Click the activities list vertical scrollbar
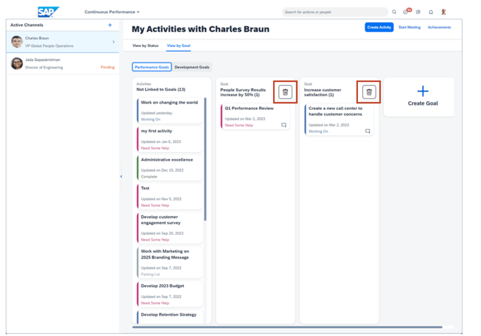Screen dimensions: 481x336 pyautogui.click(x=205, y=159)
